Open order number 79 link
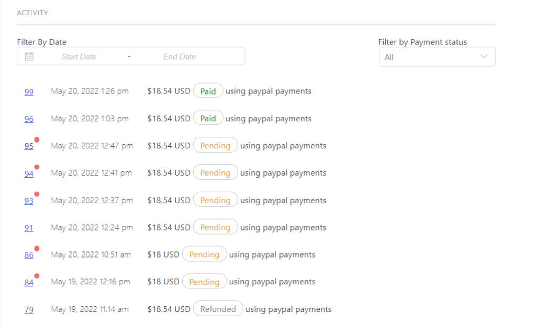Viewport: 536px width, 325px height. tap(29, 310)
